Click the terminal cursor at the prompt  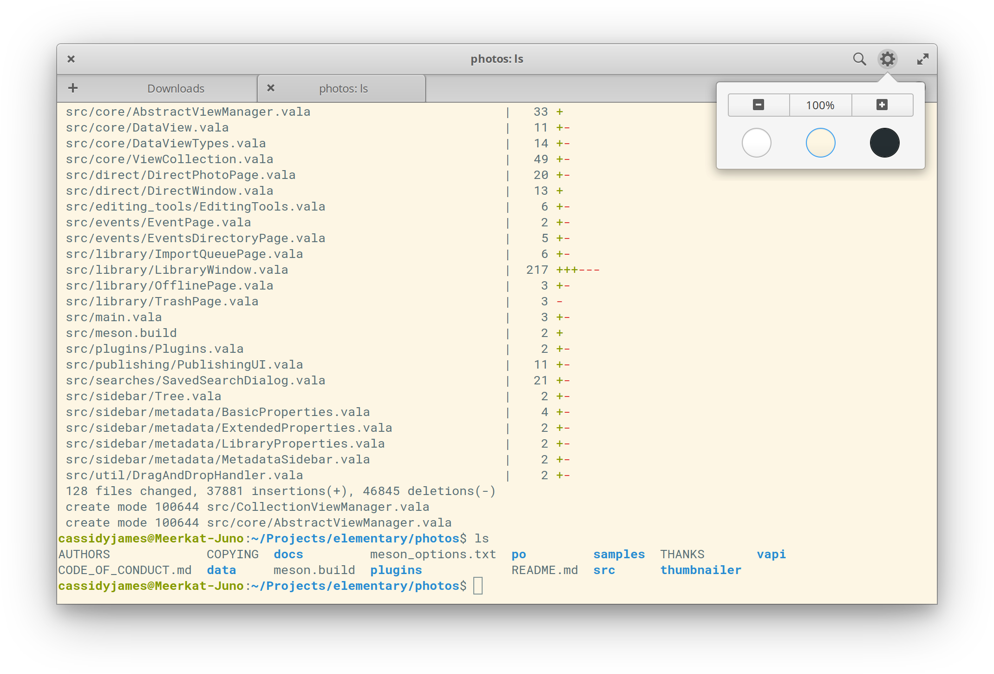coord(478,586)
